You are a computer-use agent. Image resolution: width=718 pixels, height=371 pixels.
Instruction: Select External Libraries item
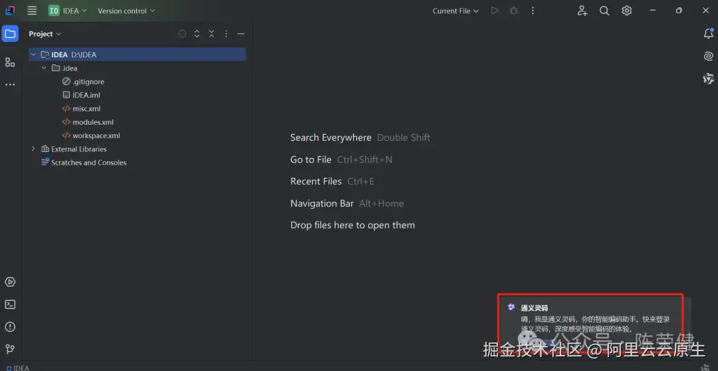pos(74,149)
